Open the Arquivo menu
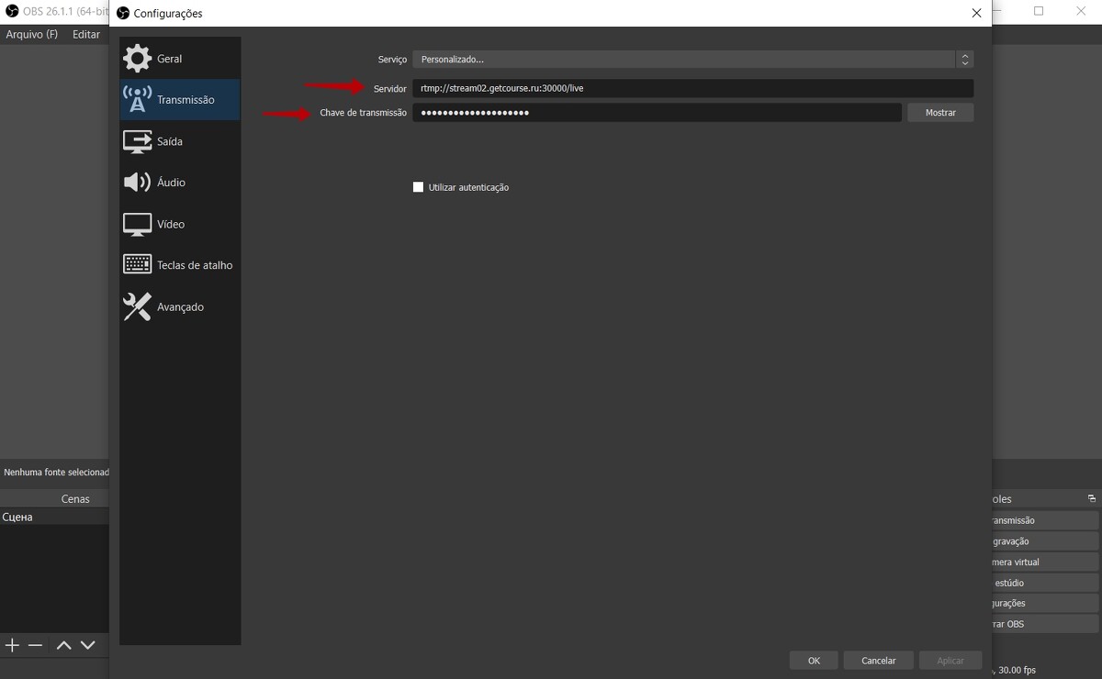Image resolution: width=1102 pixels, height=679 pixels. (x=31, y=34)
